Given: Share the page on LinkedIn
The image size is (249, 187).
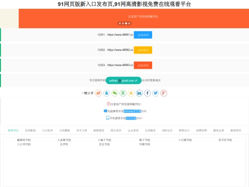Looking at the screenshot, I should (139, 93).
